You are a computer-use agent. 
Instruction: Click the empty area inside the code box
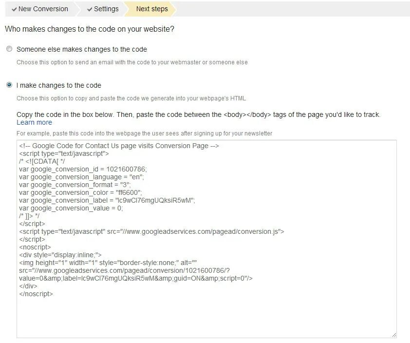206,317
